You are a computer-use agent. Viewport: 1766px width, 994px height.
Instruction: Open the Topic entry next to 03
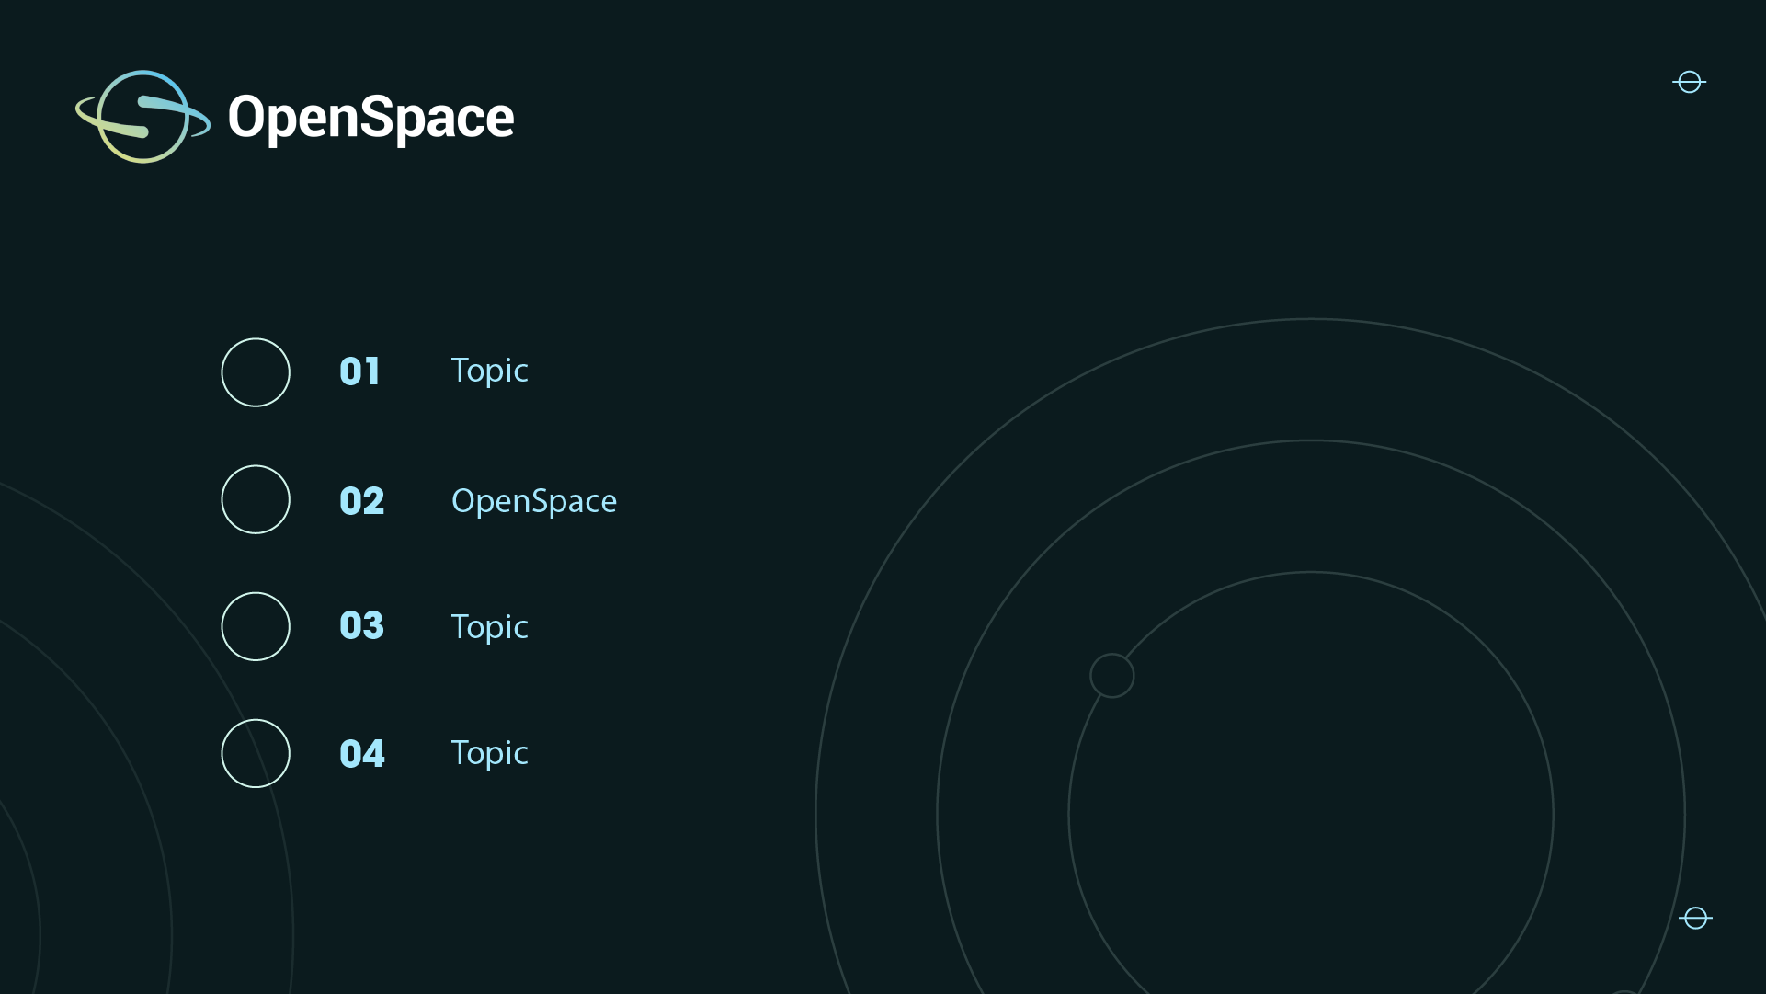click(x=489, y=627)
